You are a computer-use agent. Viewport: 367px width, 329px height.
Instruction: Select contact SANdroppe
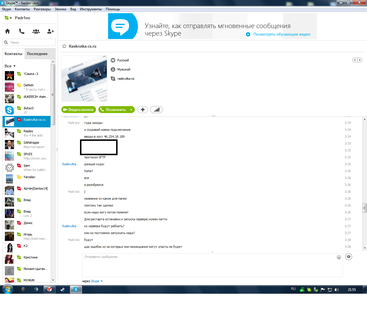[x=27, y=145]
